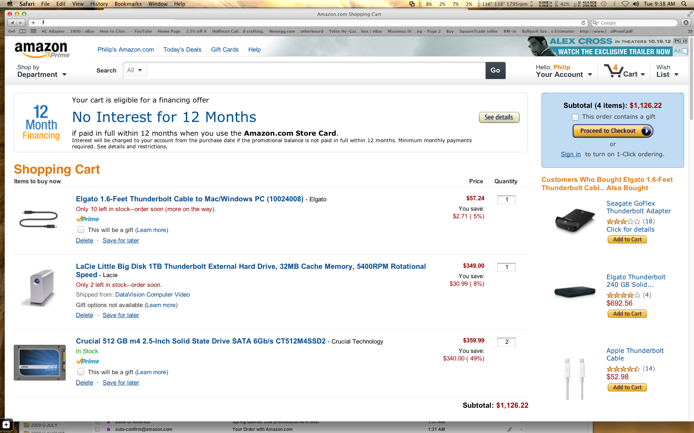Check 'This order contains a gift' box
694x433 pixels.
(x=575, y=117)
